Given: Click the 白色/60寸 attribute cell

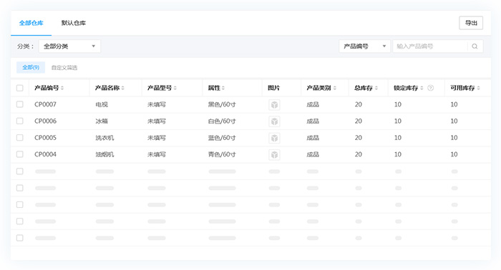Looking at the screenshot, I should tap(222, 121).
